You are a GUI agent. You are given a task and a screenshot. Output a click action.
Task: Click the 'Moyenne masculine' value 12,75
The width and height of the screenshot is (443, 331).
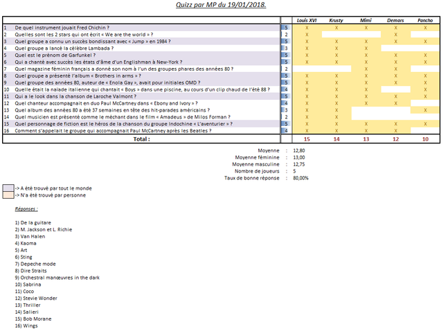click(299, 164)
